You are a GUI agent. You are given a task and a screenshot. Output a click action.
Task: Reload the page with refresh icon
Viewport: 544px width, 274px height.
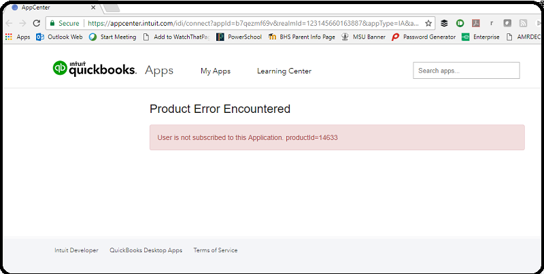click(x=37, y=23)
